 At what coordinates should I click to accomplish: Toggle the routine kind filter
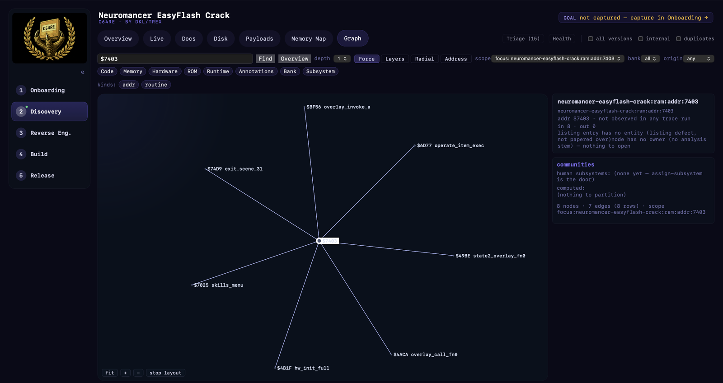tap(156, 85)
